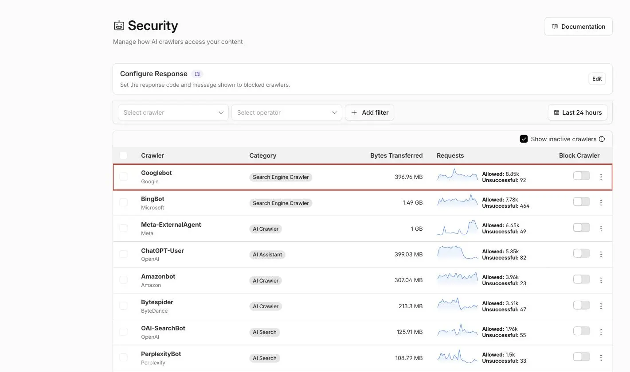Click the Meta-ExternalAgent crawler name

tap(171, 225)
